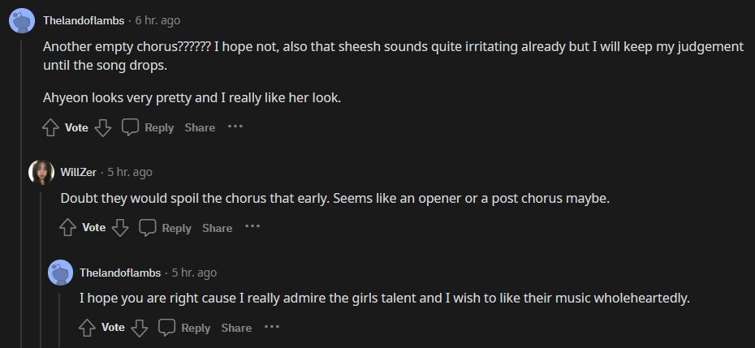This screenshot has height=348, width=755.
Task: Downvote Thelandoflambs' empty chorus comment
Action: (102, 127)
